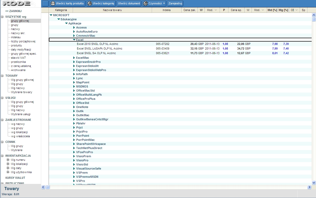Click the product card icon in toolbar
316x198 pixels.
53,4
